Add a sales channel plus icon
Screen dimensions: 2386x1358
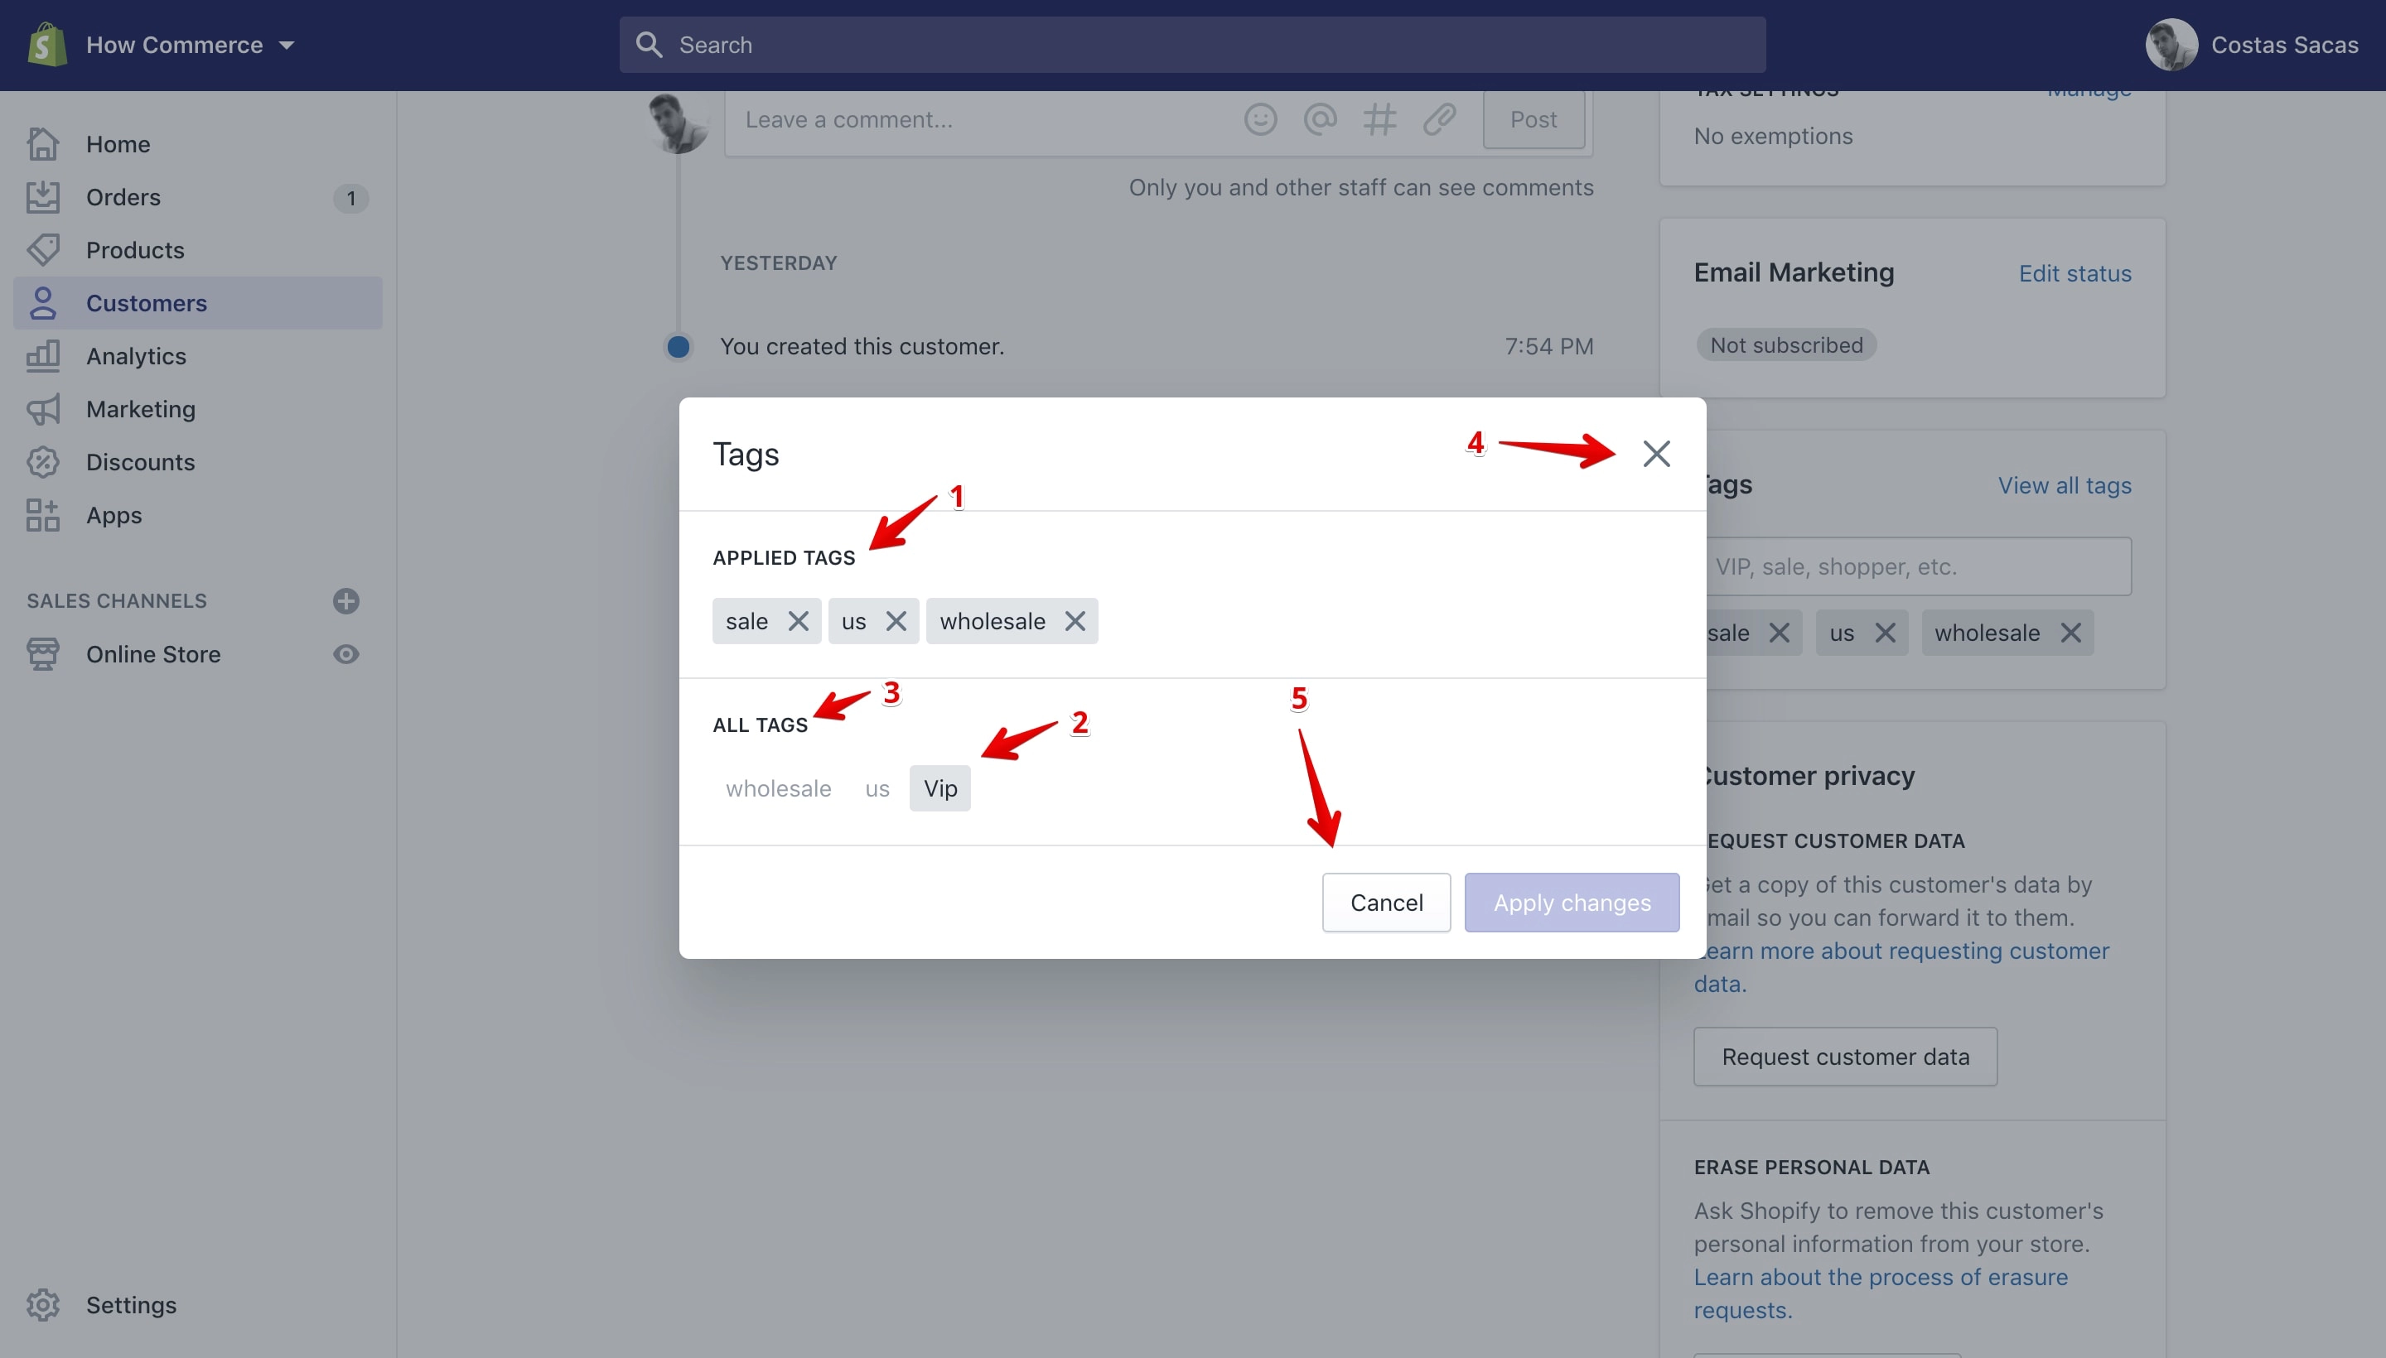346,600
